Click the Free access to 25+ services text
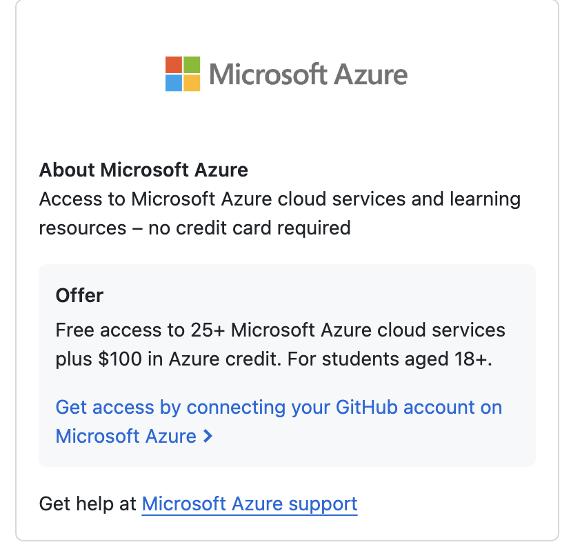Image resolution: width=571 pixels, height=560 pixels. [280, 330]
